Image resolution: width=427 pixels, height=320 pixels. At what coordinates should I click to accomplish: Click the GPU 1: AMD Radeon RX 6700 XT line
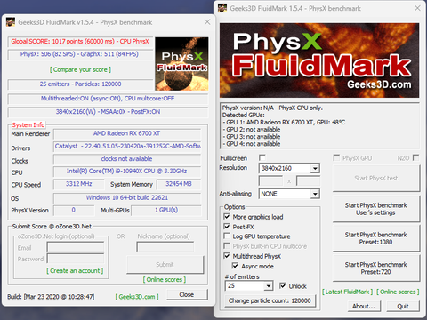[x=284, y=122]
